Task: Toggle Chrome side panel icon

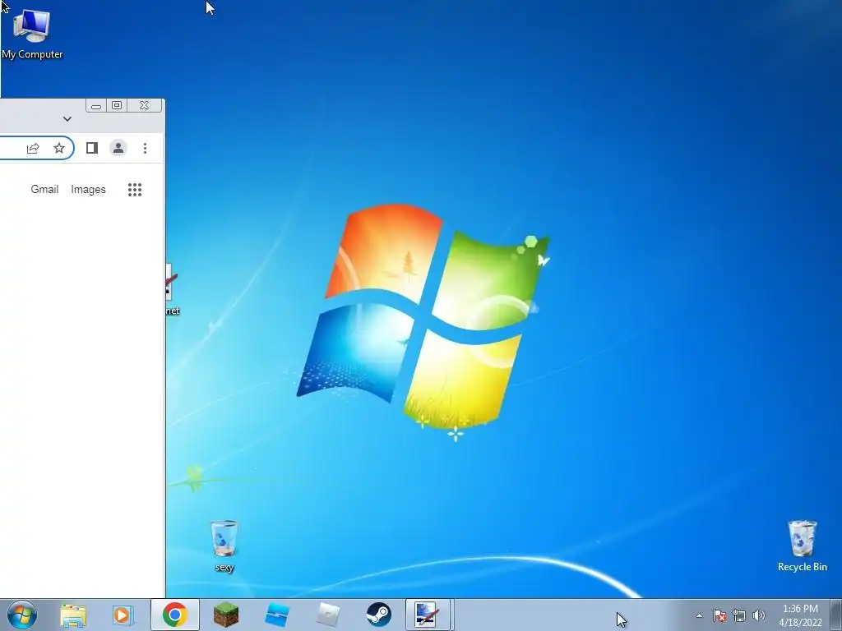Action: (x=92, y=148)
